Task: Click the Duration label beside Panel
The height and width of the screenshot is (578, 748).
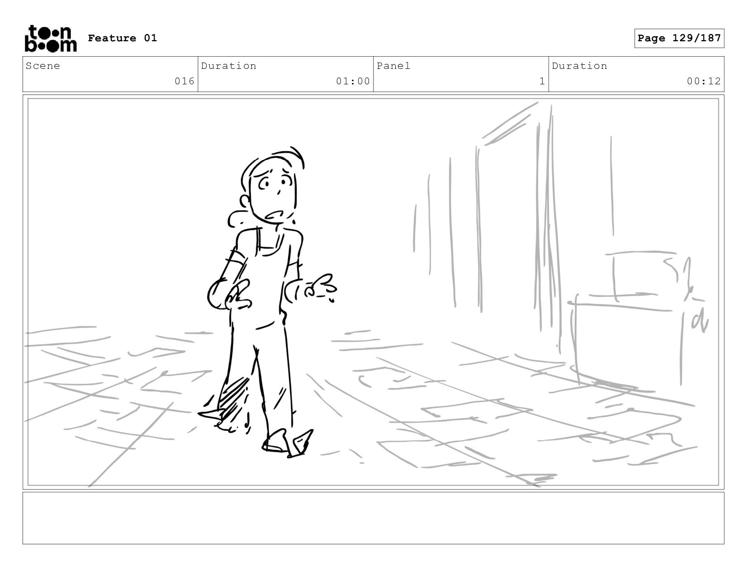Action: [x=579, y=66]
